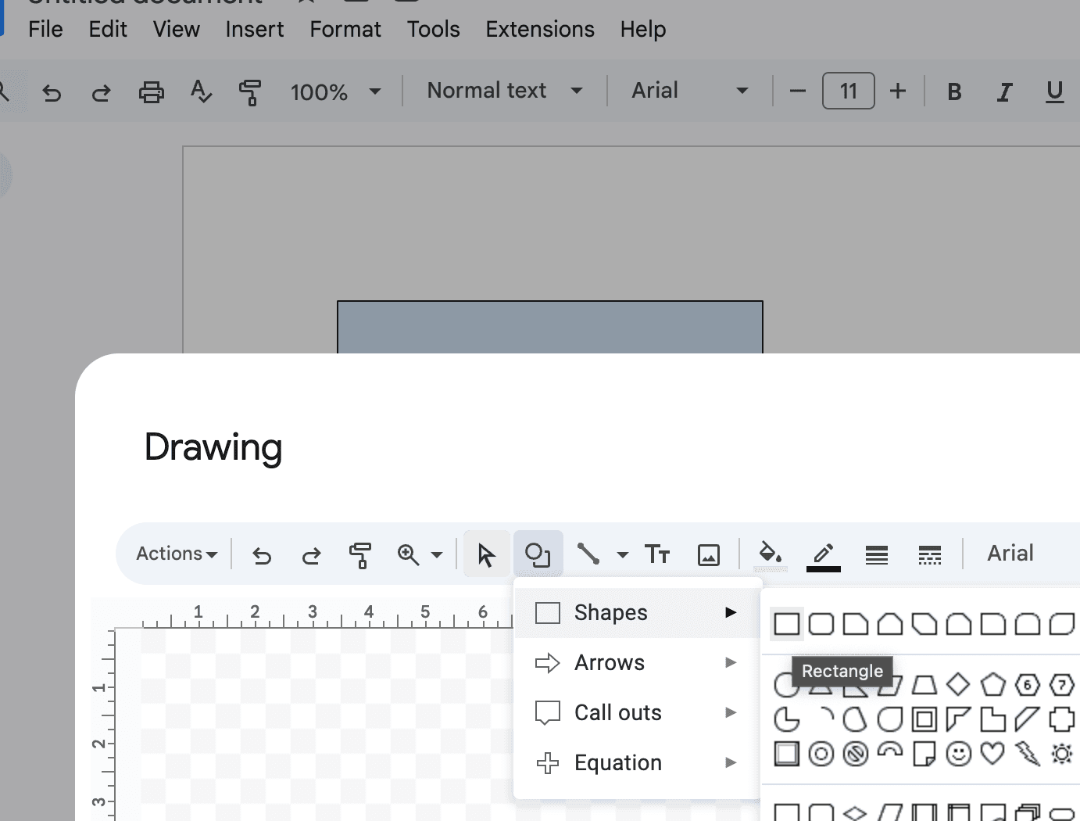The width and height of the screenshot is (1080, 821).
Task: Click Undo in the Docs toolbar
Action: coord(52,93)
